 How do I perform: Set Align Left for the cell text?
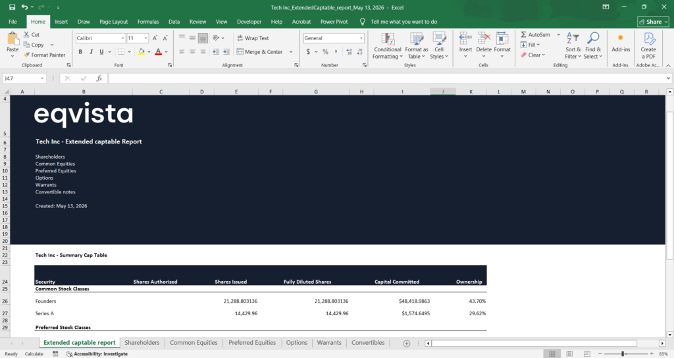[x=182, y=51]
